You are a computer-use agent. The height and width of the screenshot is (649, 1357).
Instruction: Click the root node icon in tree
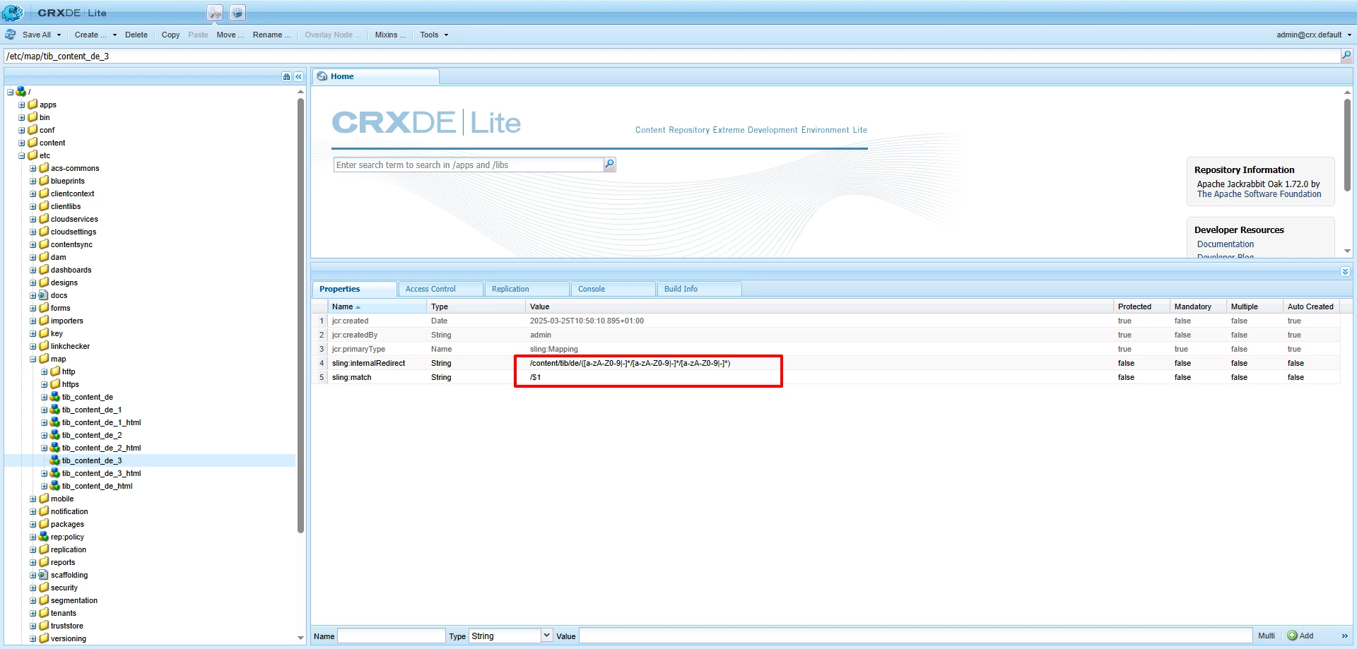[x=20, y=92]
